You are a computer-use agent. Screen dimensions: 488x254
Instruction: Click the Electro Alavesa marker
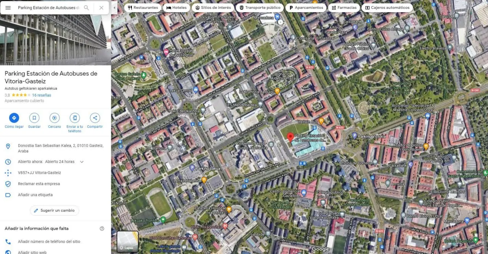pyautogui.click(x=450, y=48)
